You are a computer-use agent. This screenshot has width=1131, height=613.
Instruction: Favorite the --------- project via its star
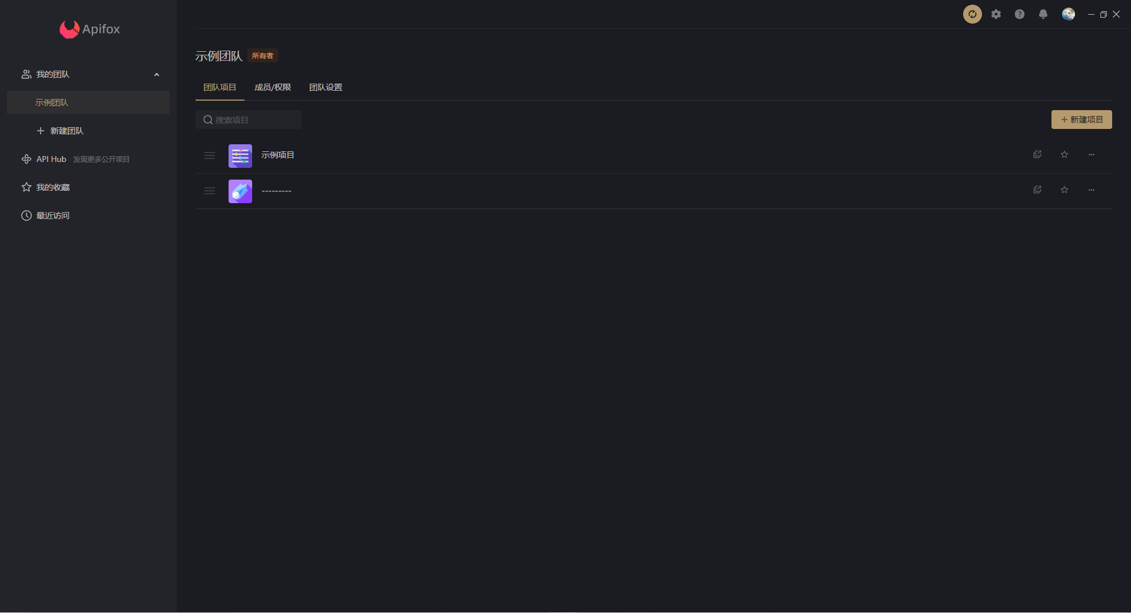[x=1064, y=190]
